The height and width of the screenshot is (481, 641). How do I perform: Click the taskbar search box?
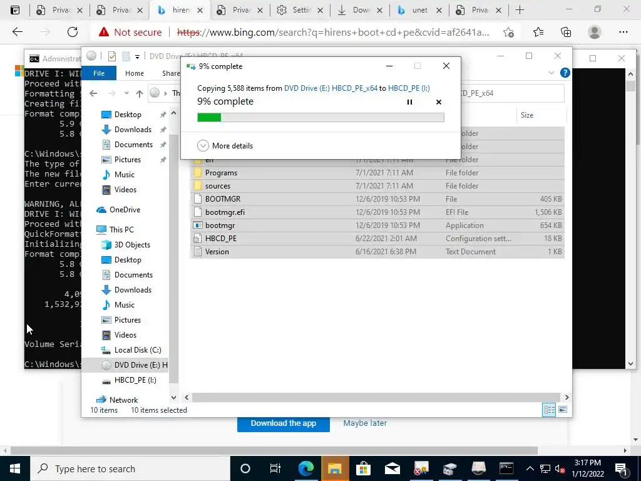pyautogui.click(x=130, y=468)
